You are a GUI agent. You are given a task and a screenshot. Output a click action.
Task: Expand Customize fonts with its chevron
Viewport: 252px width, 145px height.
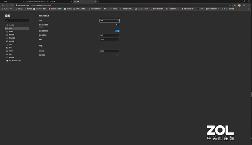tap(118, 55)
